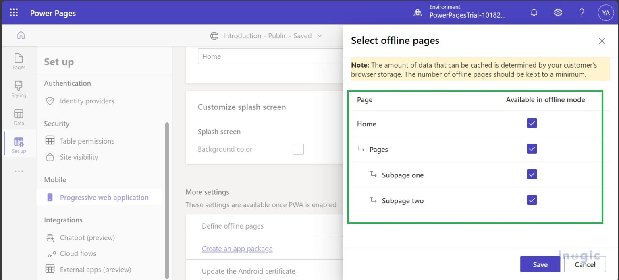Click the app launcher waffle icon
Image resolution: width=619 pixels, height=280 pixels.
[x=13, y=12]
